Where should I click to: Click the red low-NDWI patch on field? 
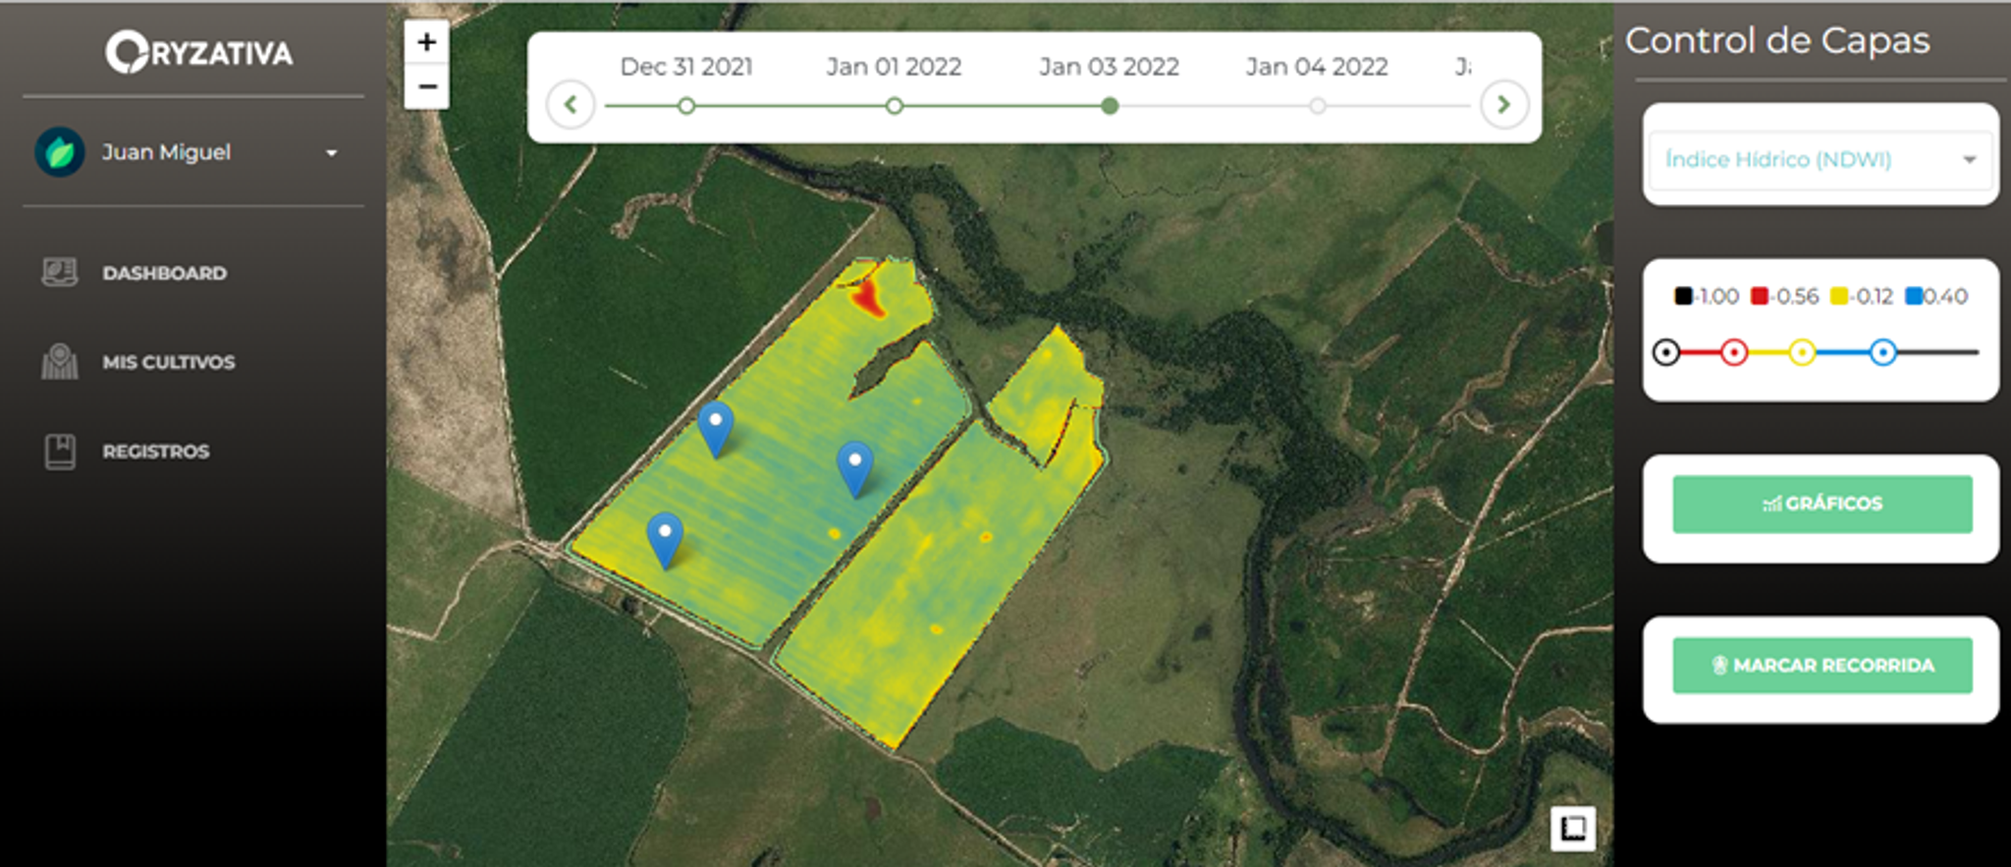click(868, 296)
